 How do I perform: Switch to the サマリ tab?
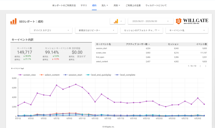tap(84, 5)
